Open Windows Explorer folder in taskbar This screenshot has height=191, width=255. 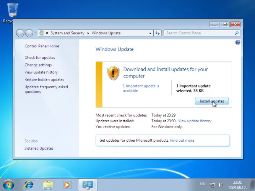click(x=48, y=185)
